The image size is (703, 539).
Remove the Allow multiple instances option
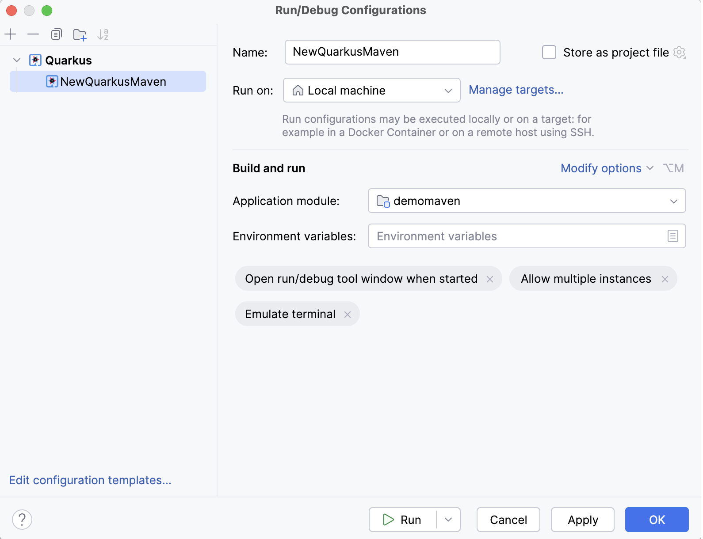tap(665, 279)
